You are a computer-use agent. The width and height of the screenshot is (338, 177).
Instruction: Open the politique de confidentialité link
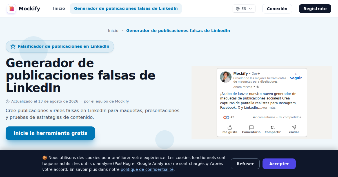coord(147,169)
